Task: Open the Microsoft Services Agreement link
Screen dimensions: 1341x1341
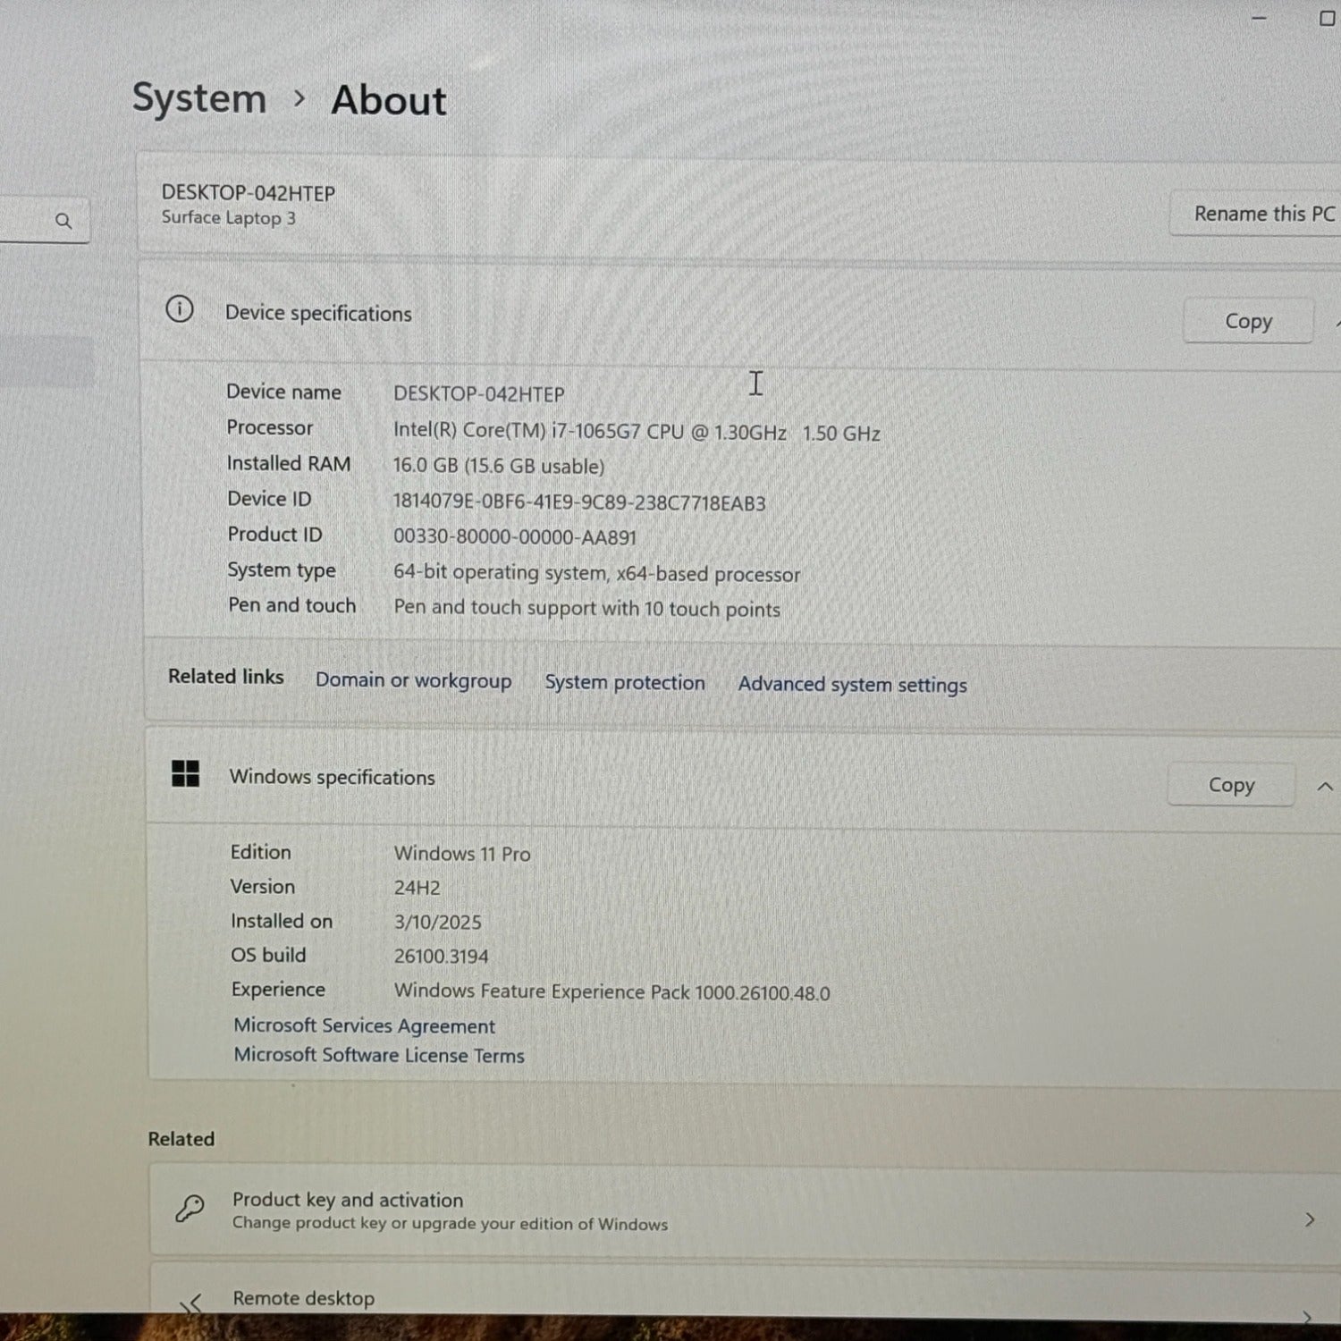Action: [x=364, y=1025]
